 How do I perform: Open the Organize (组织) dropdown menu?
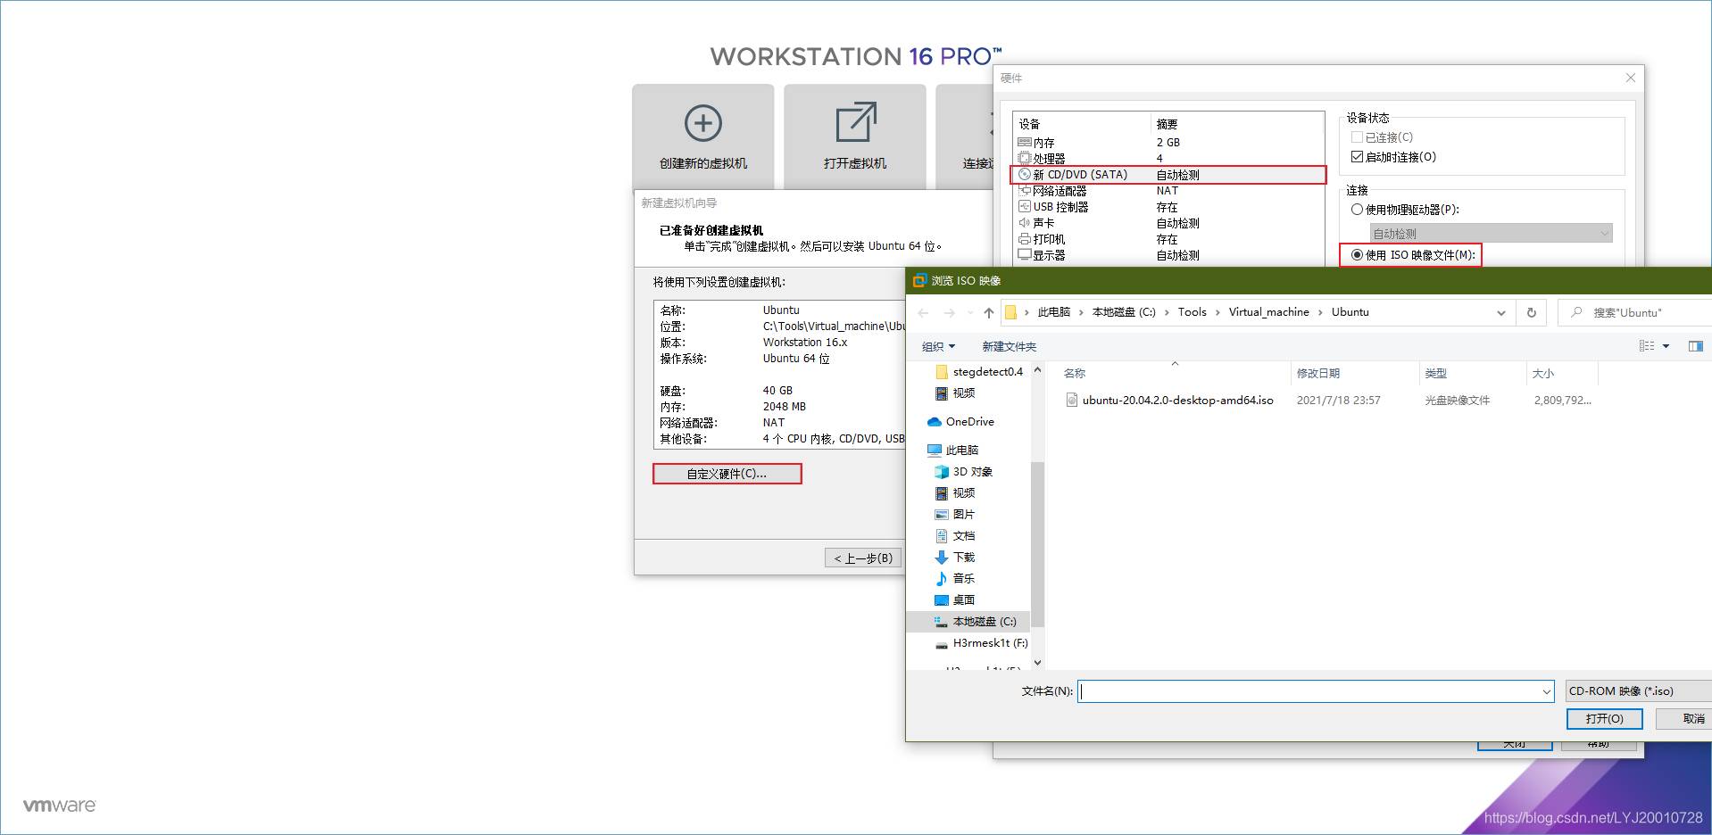click(938, 346)
